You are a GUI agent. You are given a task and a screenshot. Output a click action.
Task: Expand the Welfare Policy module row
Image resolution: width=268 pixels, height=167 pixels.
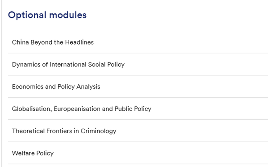tap(138, 153)
